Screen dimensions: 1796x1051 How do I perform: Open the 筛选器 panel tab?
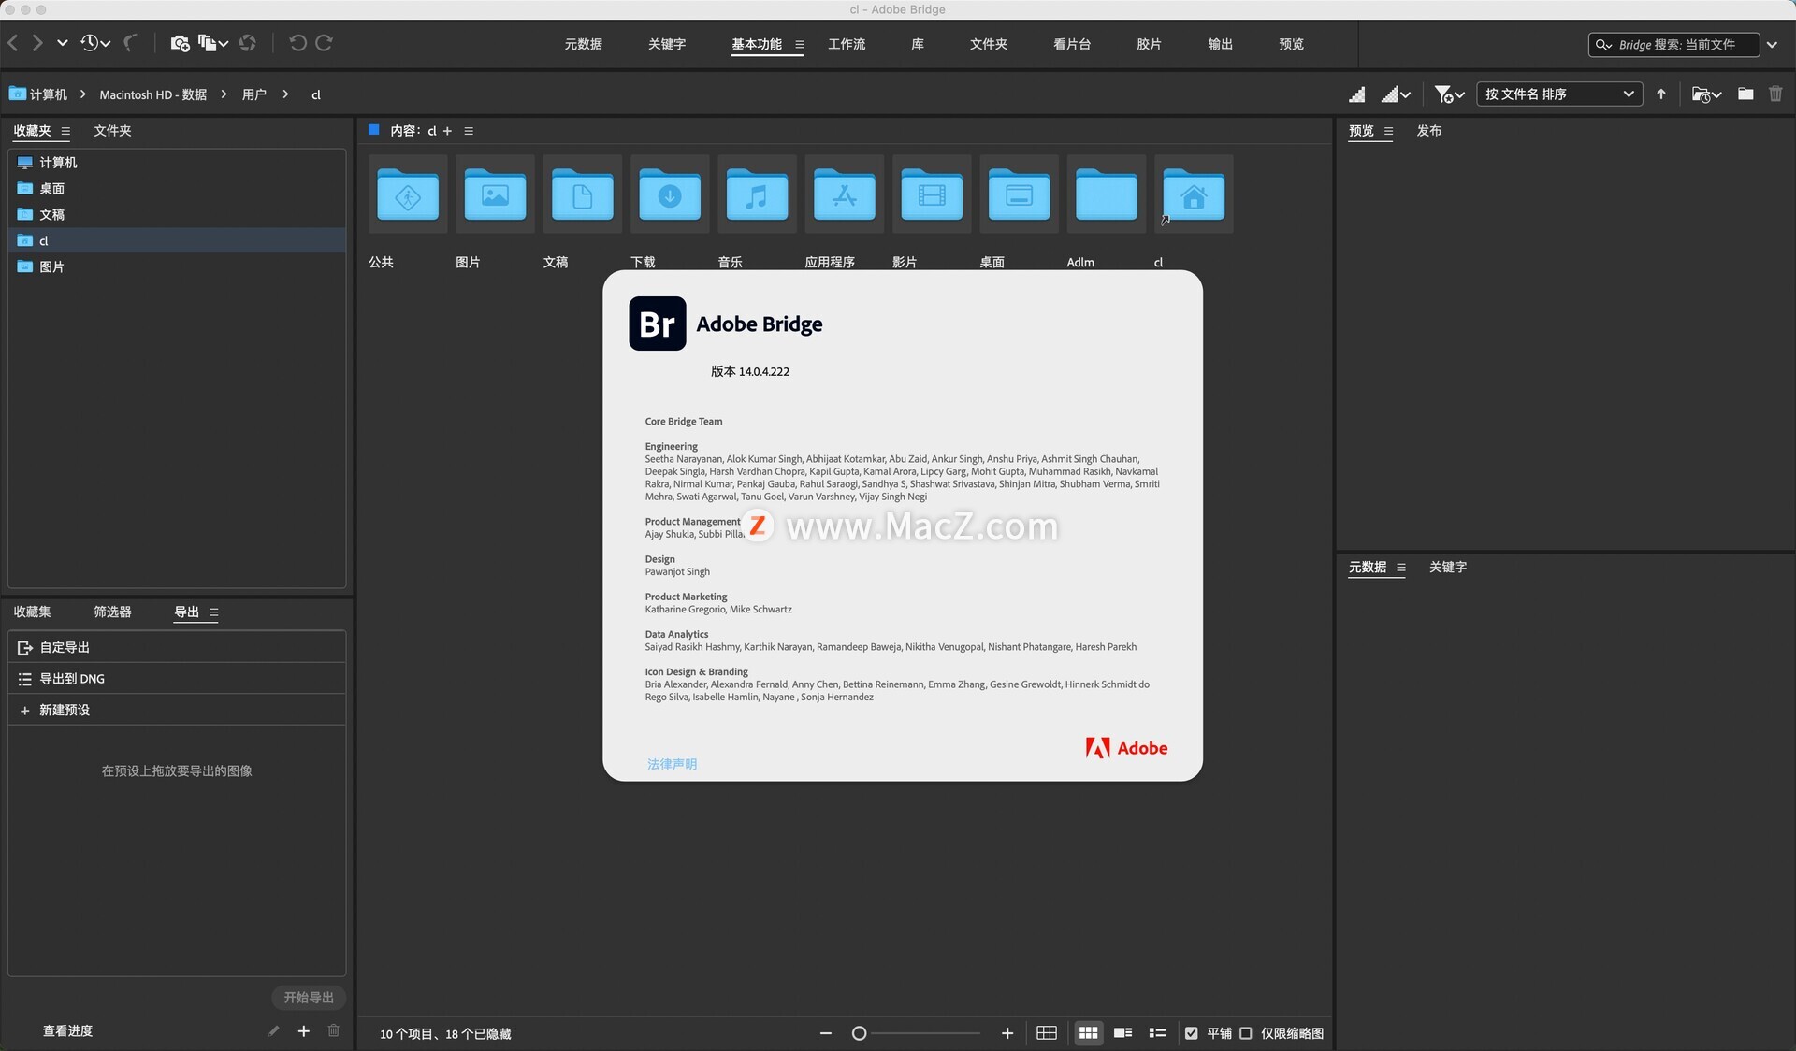click(112, 612)
